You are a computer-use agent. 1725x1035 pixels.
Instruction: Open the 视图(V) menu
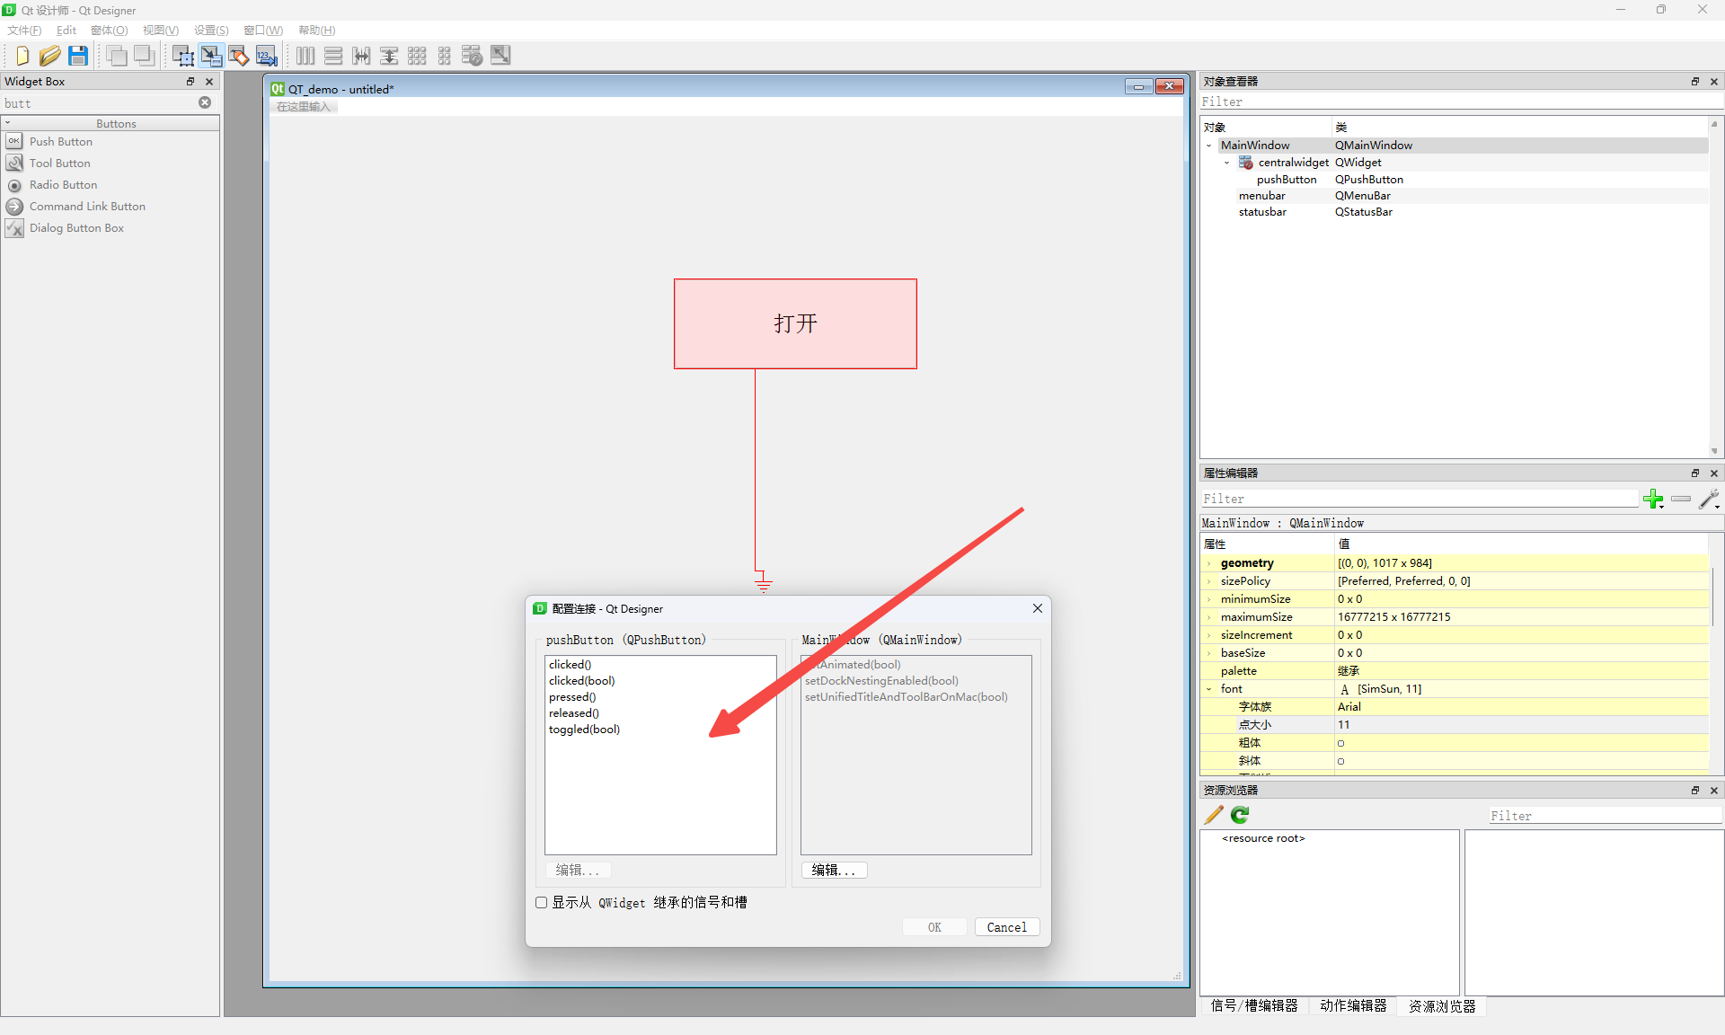161,31
